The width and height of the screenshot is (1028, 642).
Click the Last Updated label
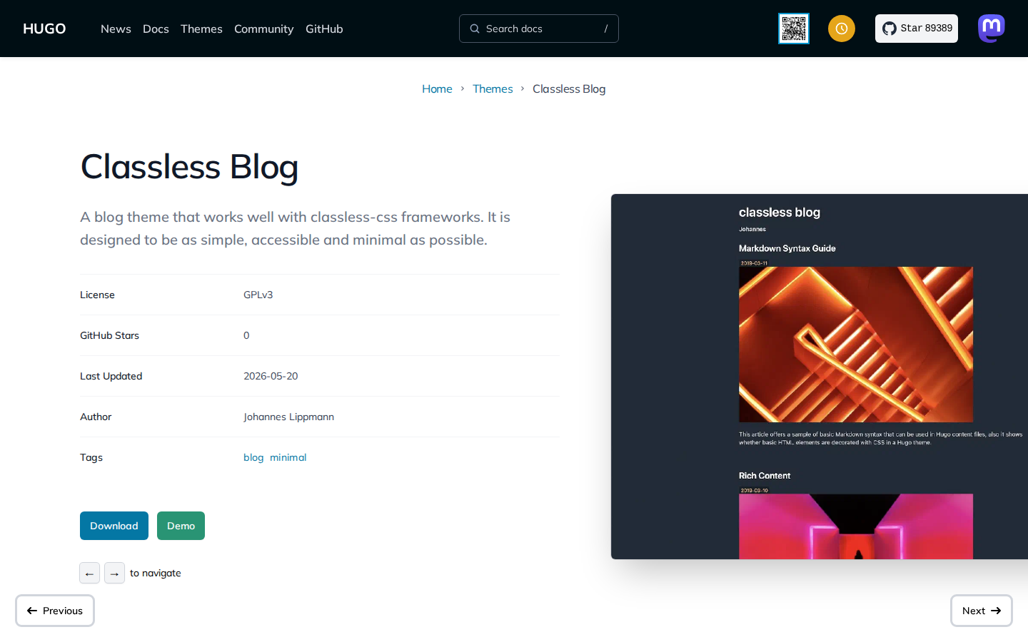tap(111, 376)
